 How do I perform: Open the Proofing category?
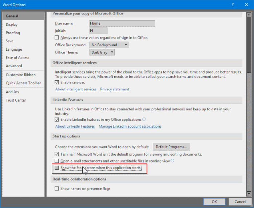pos(23,33)
